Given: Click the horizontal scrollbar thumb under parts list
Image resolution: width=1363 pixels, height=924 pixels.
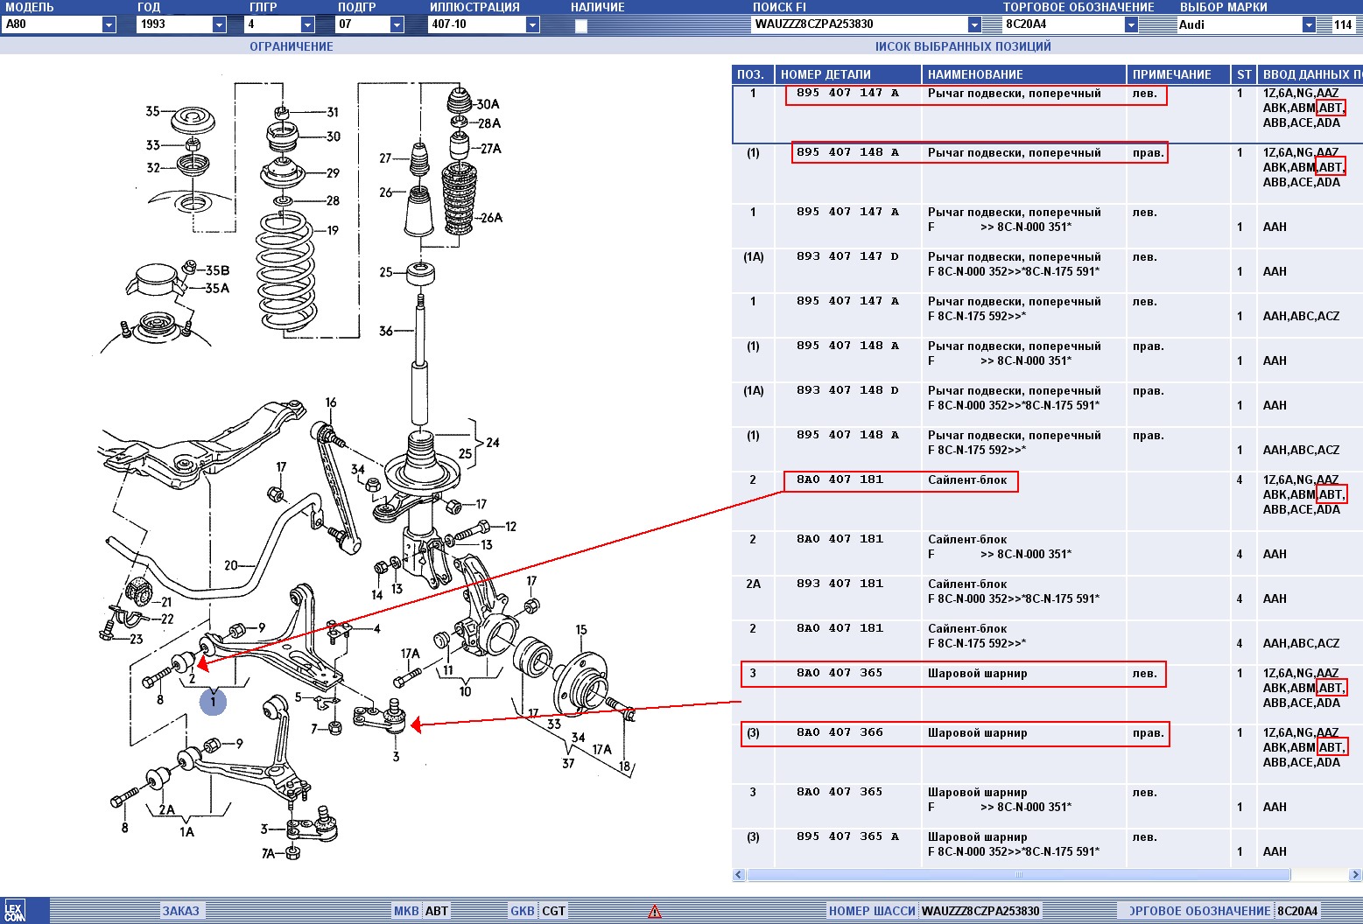Looking at the screenshot, I should click(x=1018, y=874).
